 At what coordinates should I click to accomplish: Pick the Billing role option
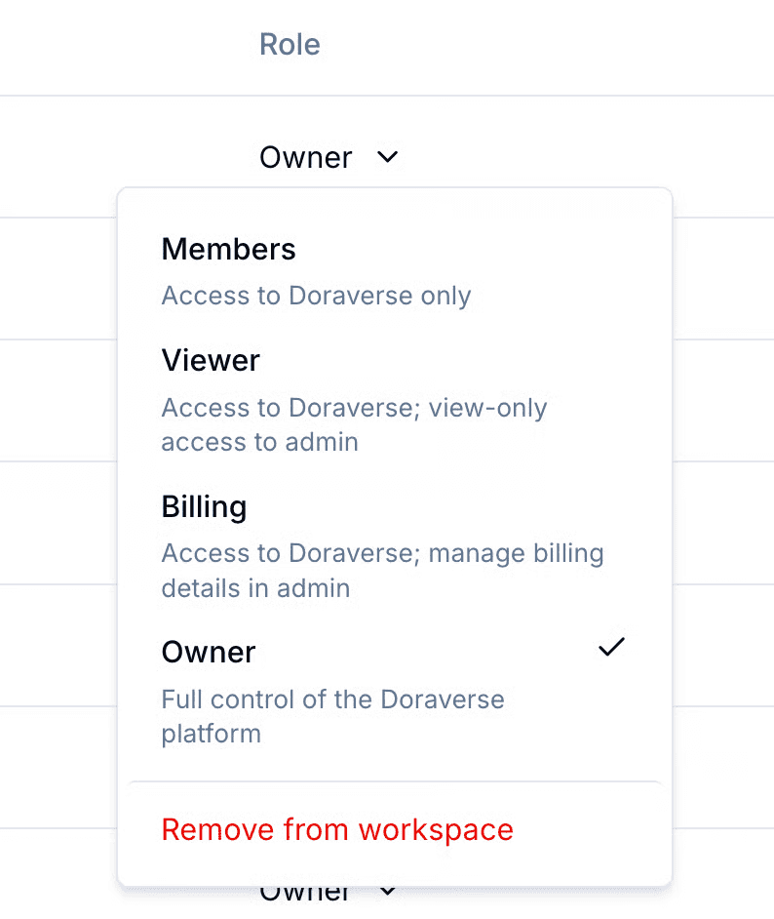(395, 546)
